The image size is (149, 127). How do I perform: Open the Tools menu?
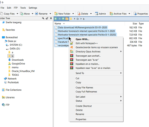click(x=23, y=8)
